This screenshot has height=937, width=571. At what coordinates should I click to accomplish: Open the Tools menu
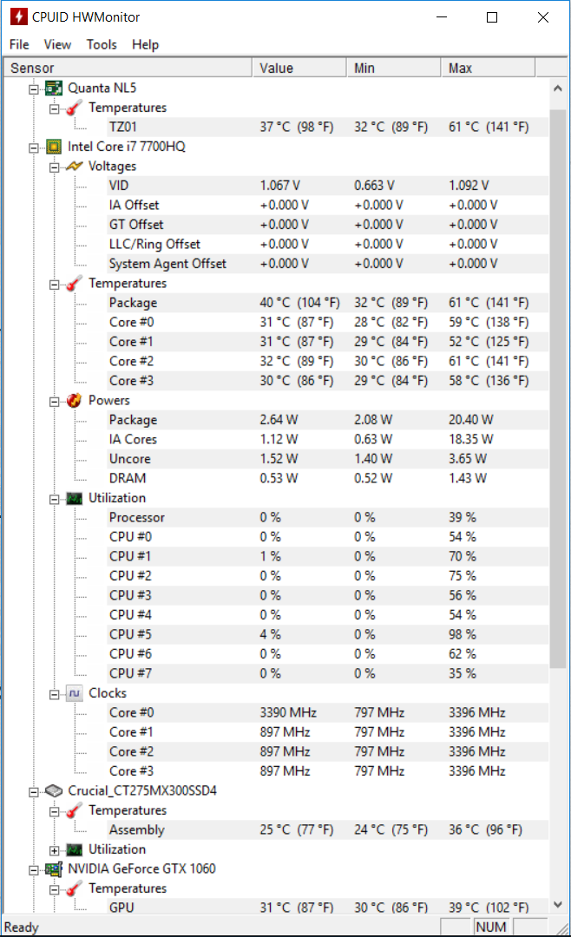(x=102, y=45)
